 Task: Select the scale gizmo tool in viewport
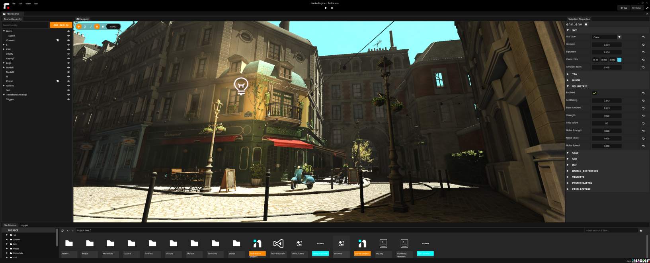pos(91,27)
